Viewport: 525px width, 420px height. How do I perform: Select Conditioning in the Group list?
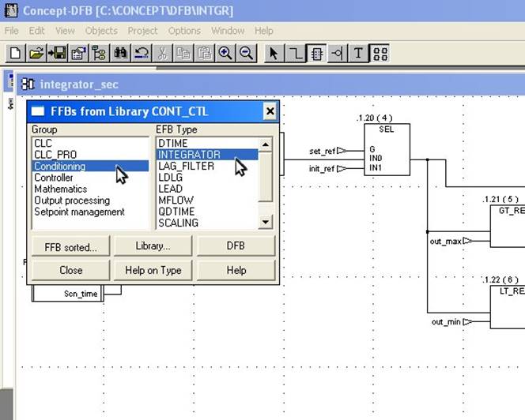pyautogui.click(x=90, y=166)
